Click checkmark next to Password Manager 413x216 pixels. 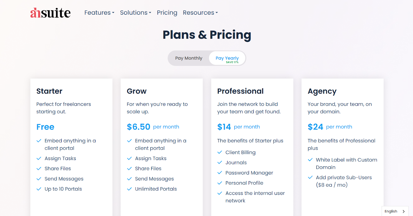220,173
